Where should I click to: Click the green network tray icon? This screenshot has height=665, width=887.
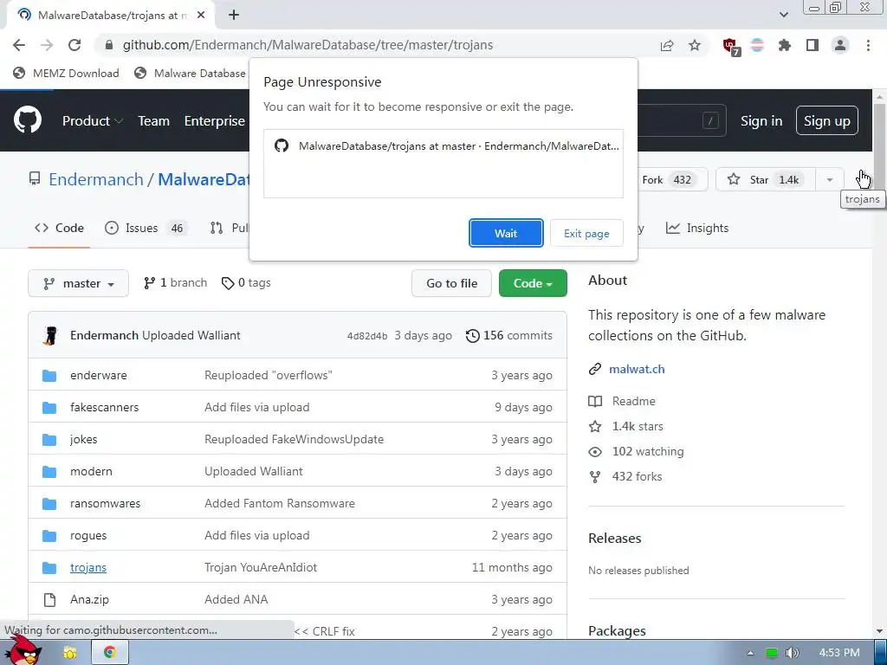(772, 653)
